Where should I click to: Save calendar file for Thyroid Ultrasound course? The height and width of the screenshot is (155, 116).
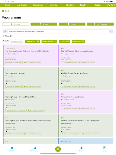87,63
